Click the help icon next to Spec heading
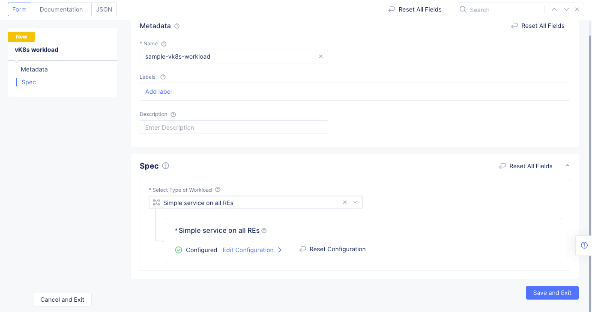 pyautogui.click(x=166, y=166)
